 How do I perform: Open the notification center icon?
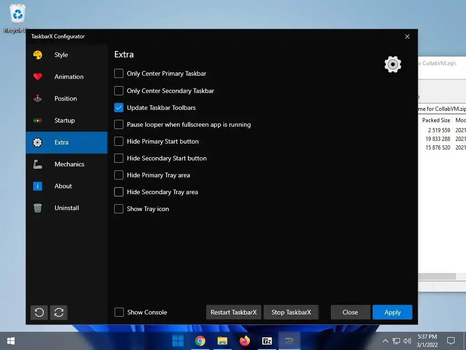(x=451, y=341)
